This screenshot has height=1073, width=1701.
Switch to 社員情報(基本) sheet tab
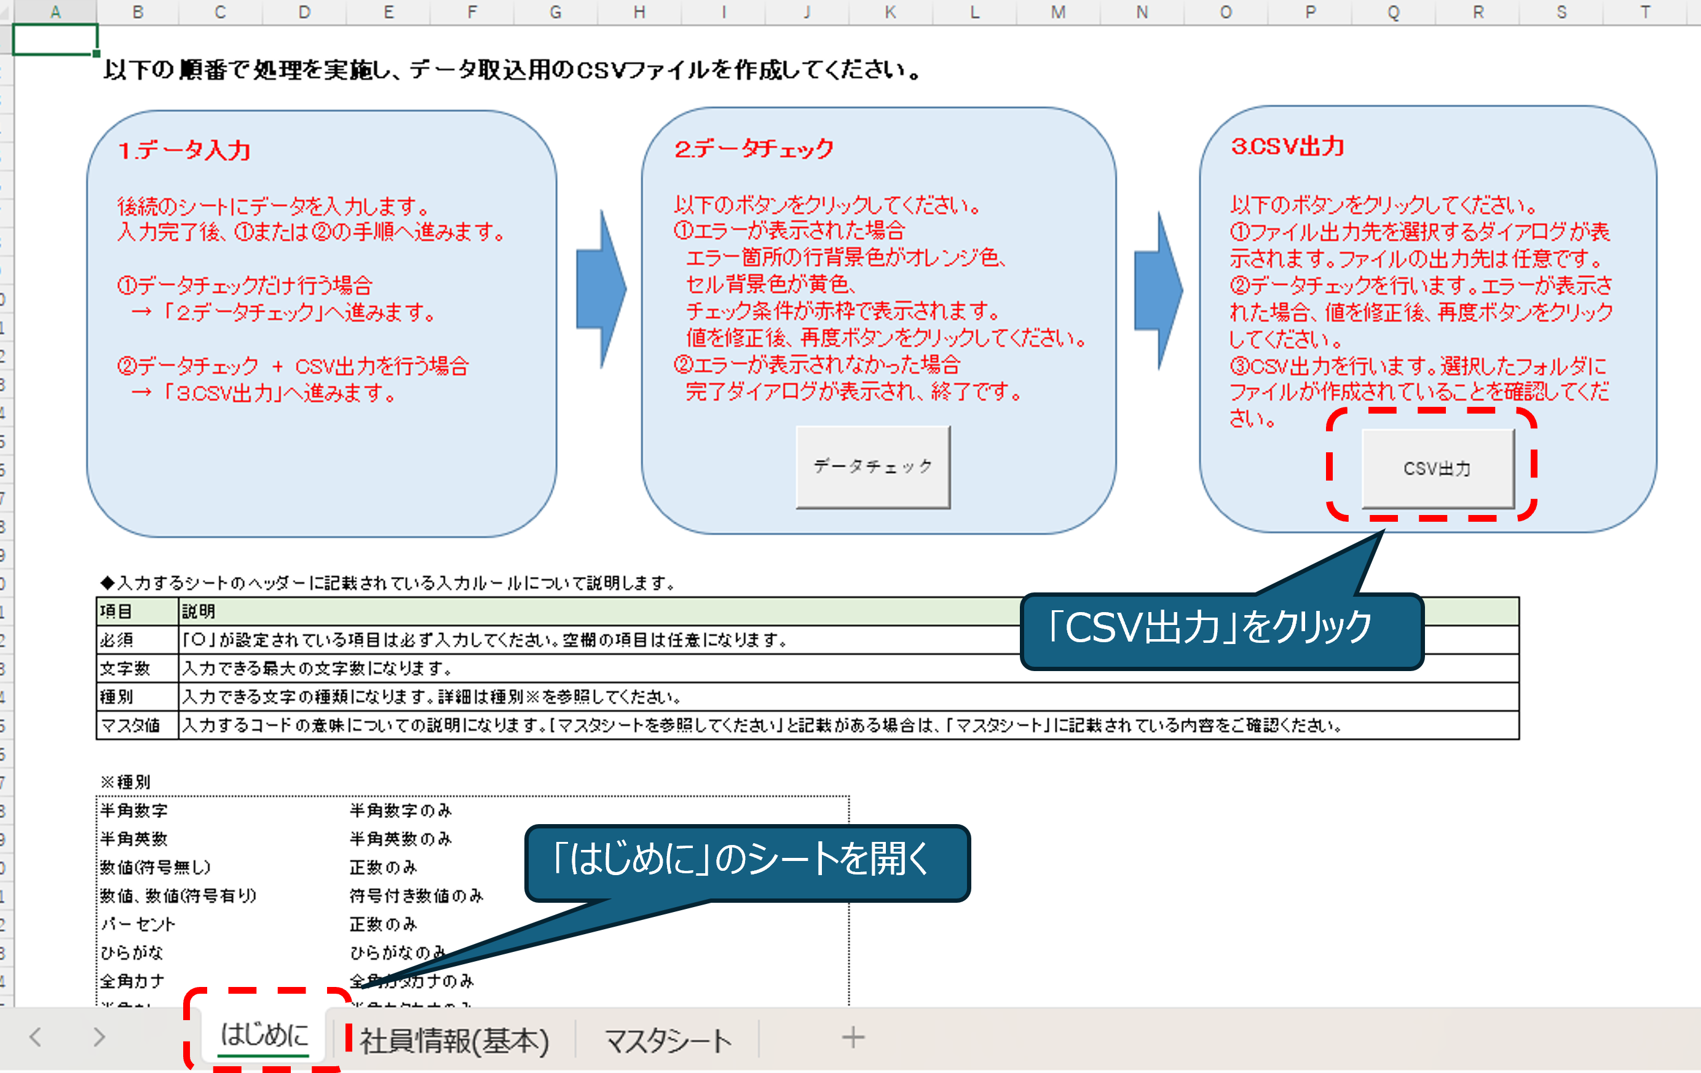(454, 1040)
